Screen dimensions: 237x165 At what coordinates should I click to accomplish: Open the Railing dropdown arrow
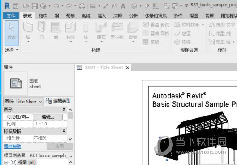[x=203, y=25]
